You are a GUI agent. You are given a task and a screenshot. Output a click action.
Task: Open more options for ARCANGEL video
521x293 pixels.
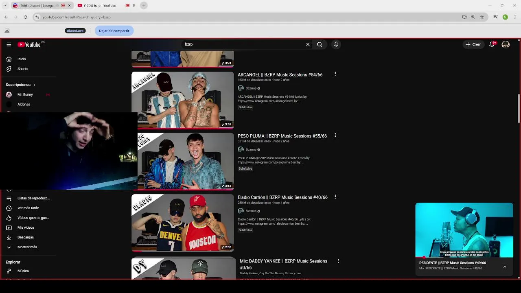click(335, 74)
